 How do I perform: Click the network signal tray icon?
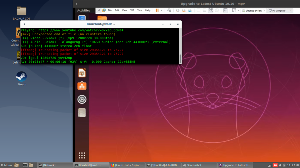click(270, 165)
